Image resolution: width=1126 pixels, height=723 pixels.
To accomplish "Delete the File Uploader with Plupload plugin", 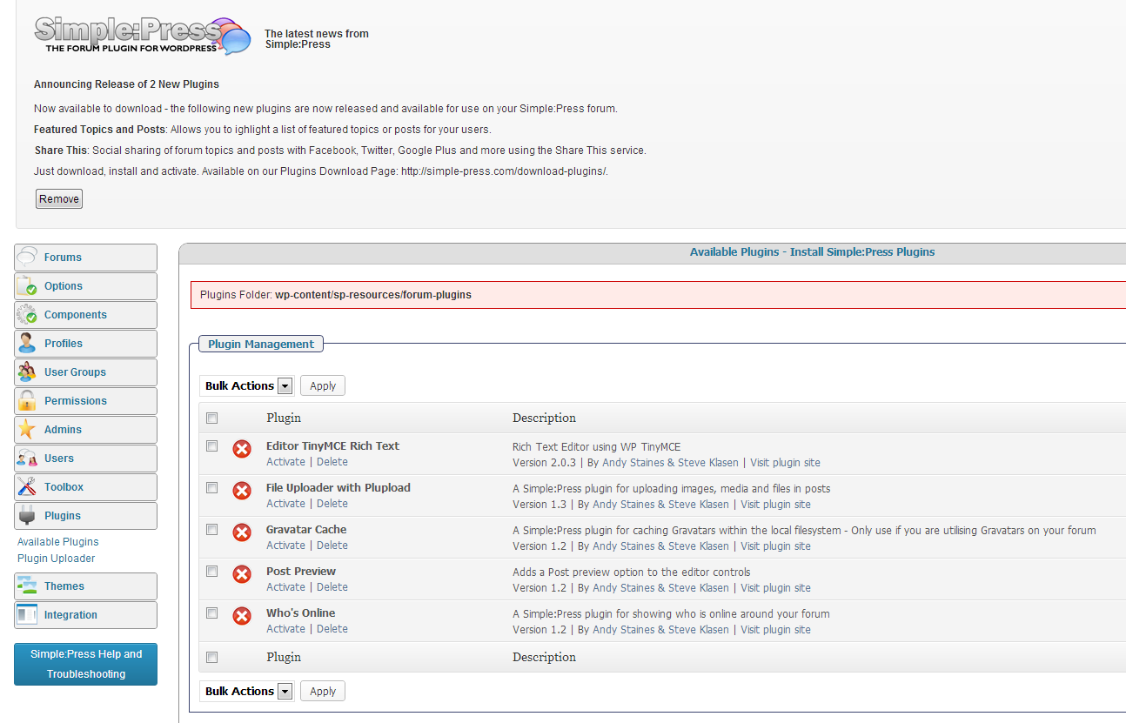I will click(332, 504).
